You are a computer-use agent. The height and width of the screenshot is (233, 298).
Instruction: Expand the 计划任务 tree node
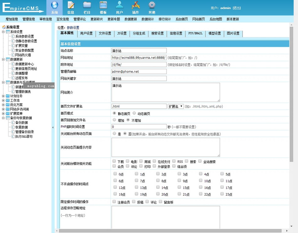click(3, 96)
